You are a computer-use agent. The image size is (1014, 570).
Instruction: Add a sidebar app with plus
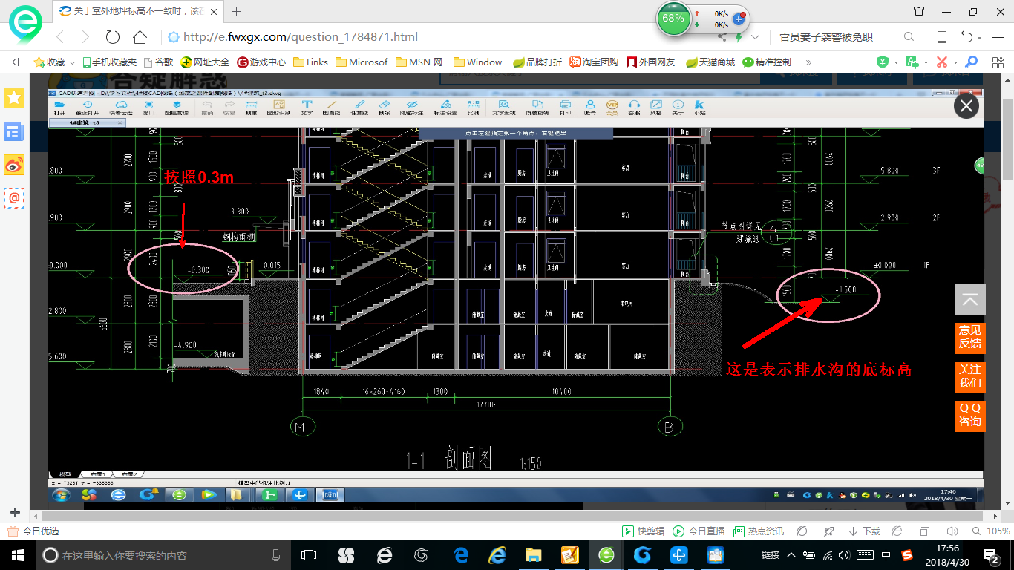pyautogui.click(x=15, y=513)
